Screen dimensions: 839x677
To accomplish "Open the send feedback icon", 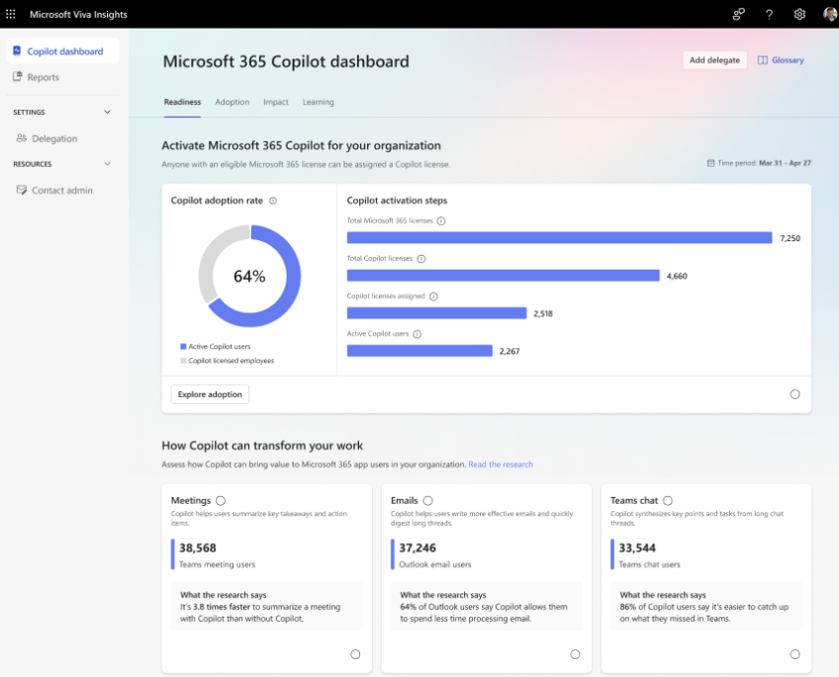I will pos(738,14).
